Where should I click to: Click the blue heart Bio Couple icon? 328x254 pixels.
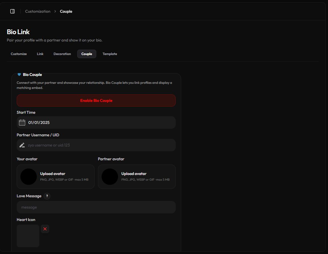(x=19, y=75)
